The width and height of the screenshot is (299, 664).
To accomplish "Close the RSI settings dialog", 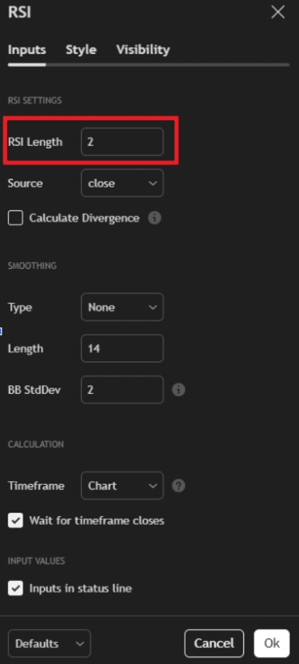I will coord(278,13).
